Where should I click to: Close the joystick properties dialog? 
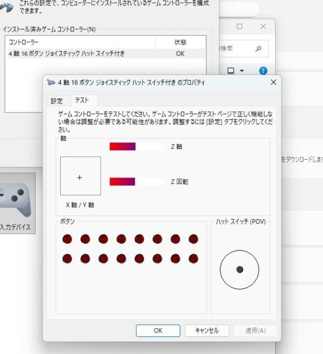tap(273, 83)
